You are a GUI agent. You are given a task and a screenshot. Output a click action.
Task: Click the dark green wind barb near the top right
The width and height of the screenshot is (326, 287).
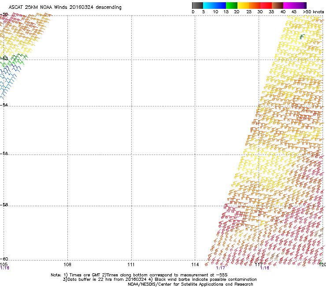coord(302,37)
